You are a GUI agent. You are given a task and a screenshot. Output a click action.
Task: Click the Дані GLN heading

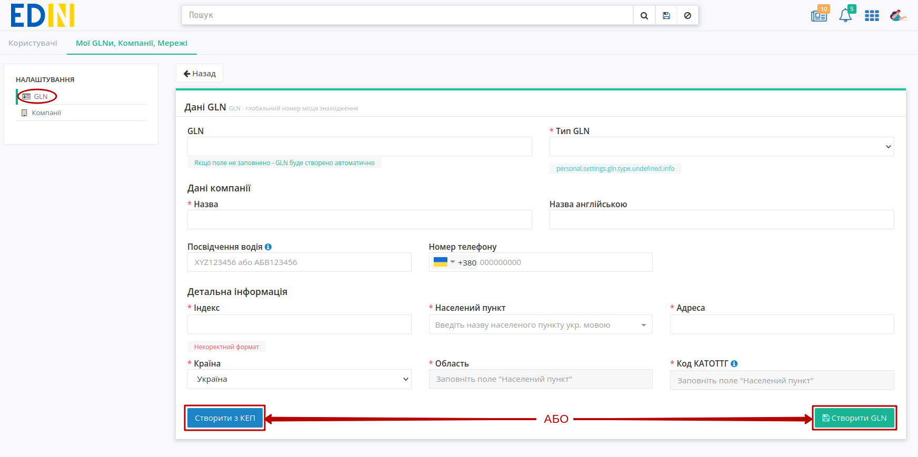tap(205, 107)
